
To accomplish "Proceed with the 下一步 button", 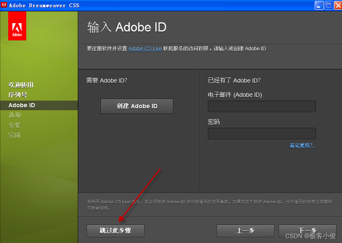I will coord(307,231).
